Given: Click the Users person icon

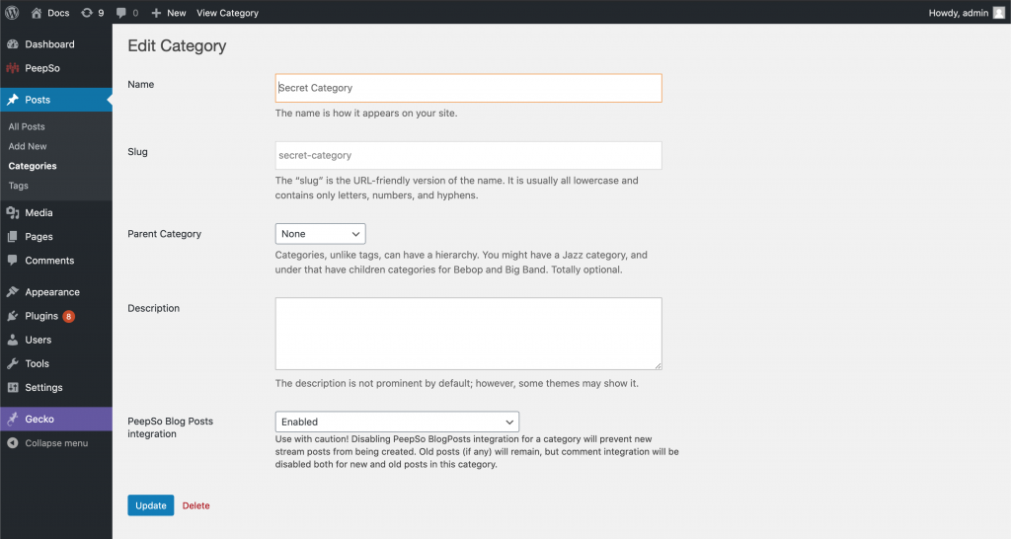Looking at the screenshot, I should point(12,340).
